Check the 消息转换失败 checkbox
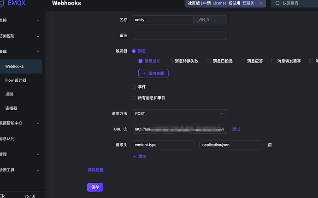This screenshot has width=318, height=198. [171, 61]
